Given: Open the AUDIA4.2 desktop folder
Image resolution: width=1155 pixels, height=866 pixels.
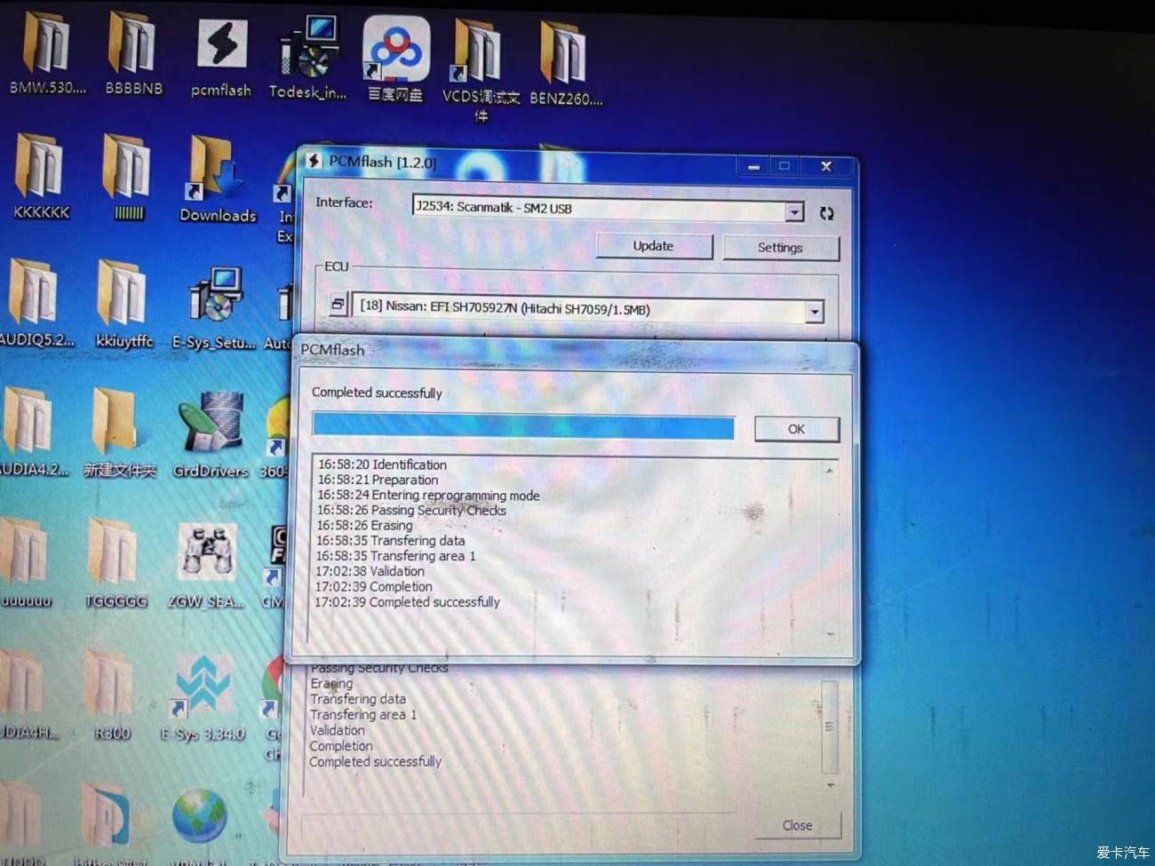Looking at the screenshot, I should 32,431.
